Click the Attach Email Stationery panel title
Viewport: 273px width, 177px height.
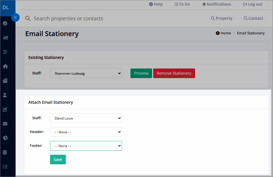click(x=51, y=102)
